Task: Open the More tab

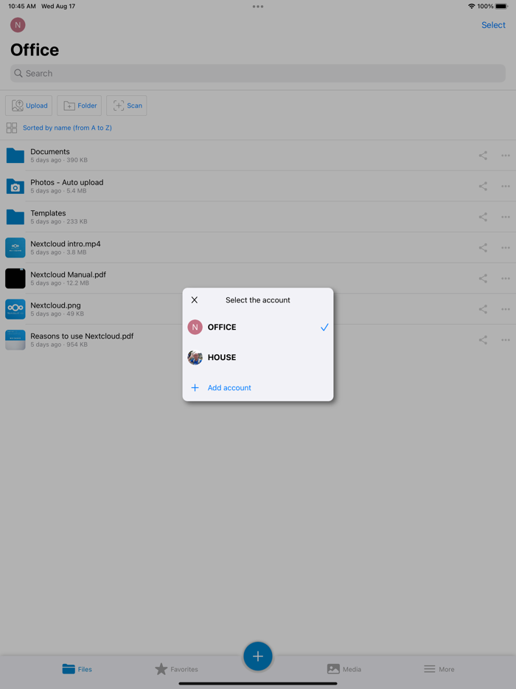Action: click(x=439, y=669)
